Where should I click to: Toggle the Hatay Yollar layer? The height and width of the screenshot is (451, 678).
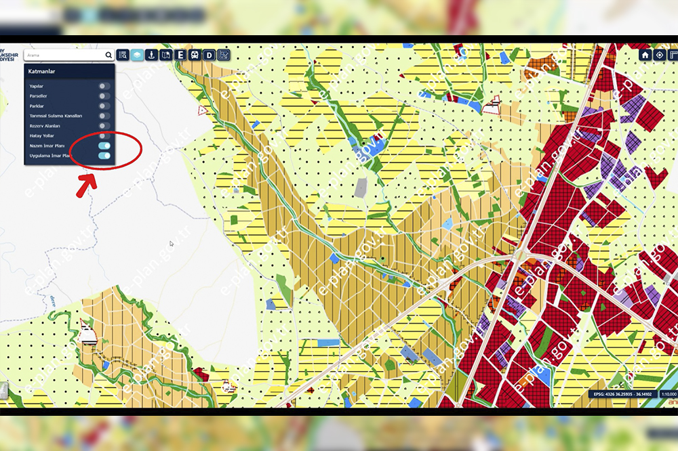104,136
